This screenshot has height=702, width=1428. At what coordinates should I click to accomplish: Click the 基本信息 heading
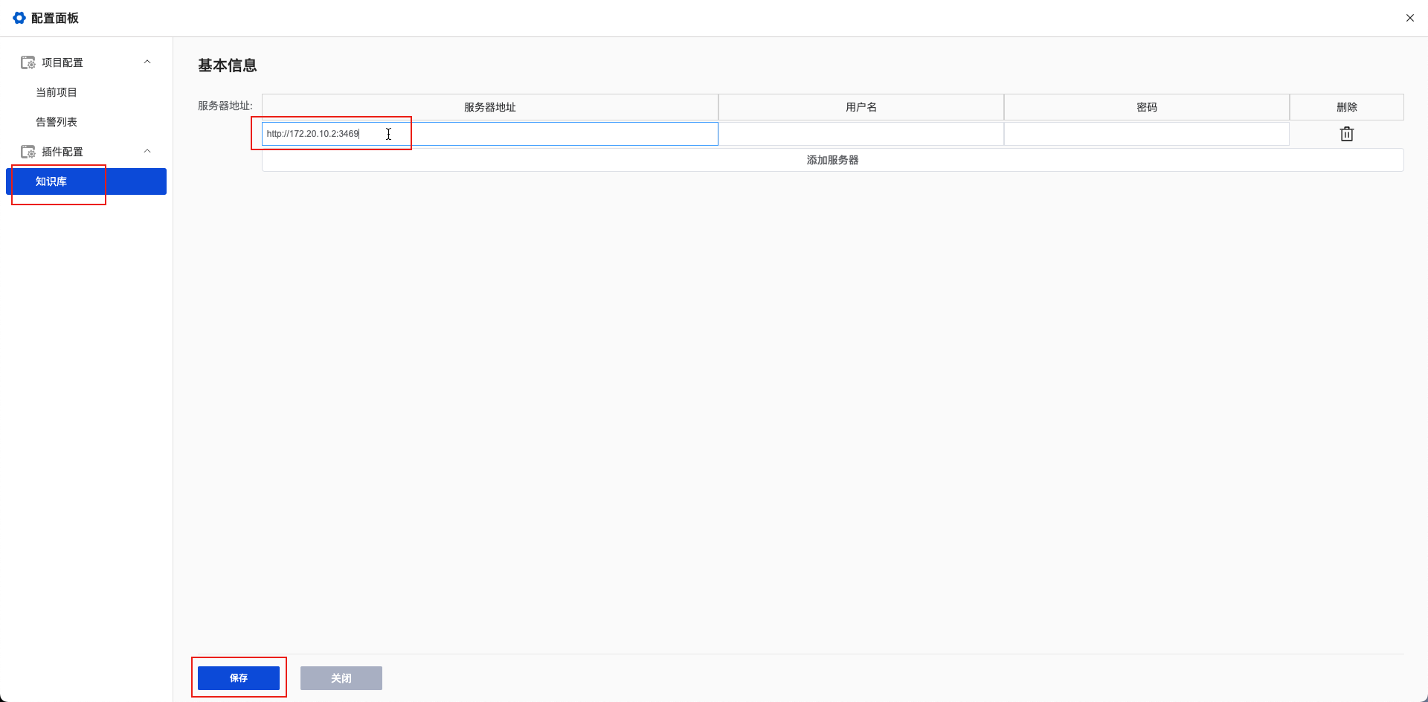[x=228, y=65]
